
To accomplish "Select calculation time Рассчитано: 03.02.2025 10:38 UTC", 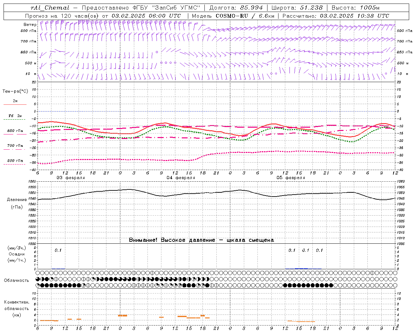I will (336, 16).
